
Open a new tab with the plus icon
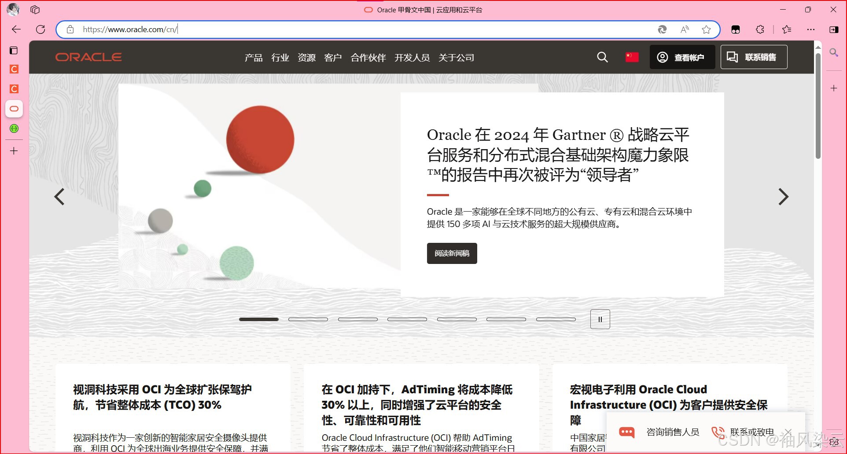tap(14, 151)
